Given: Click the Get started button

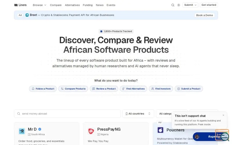Looking at the screenshot, I should [x=209, y=5].
